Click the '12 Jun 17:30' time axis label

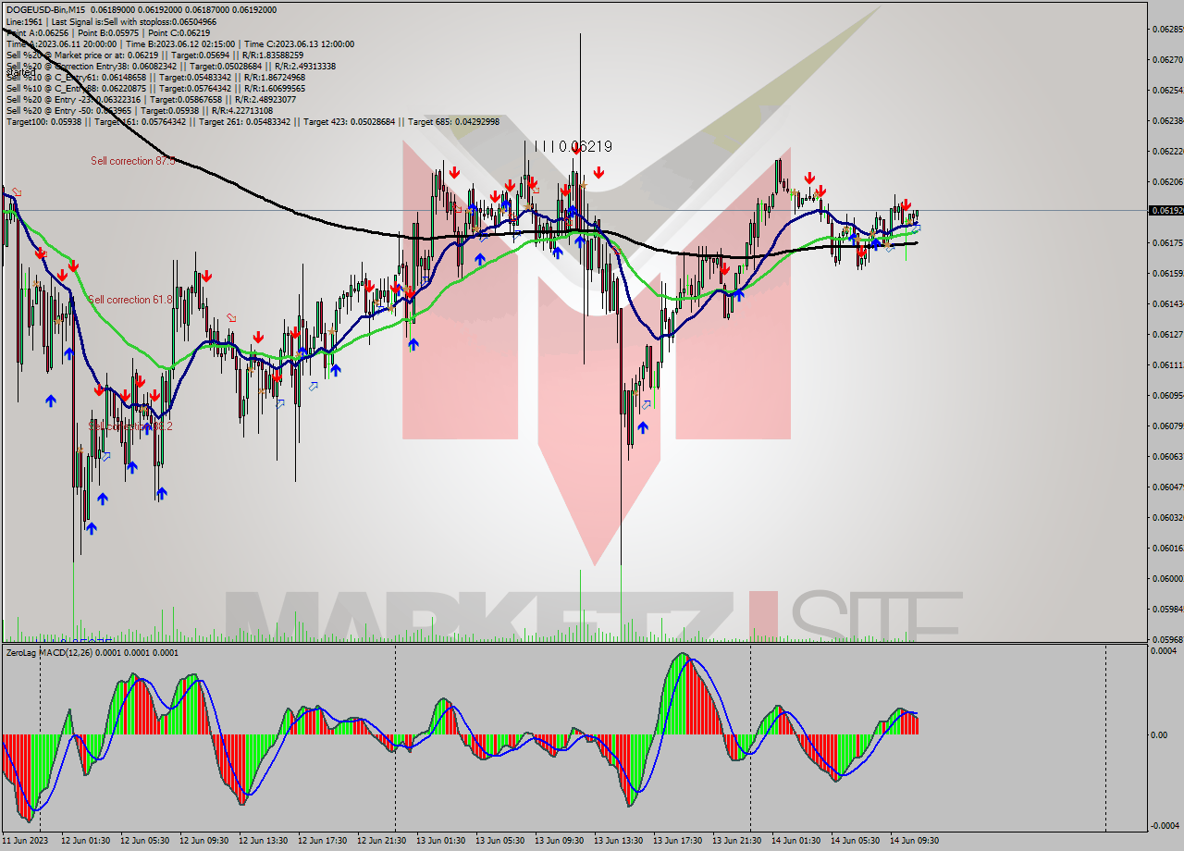323,841
